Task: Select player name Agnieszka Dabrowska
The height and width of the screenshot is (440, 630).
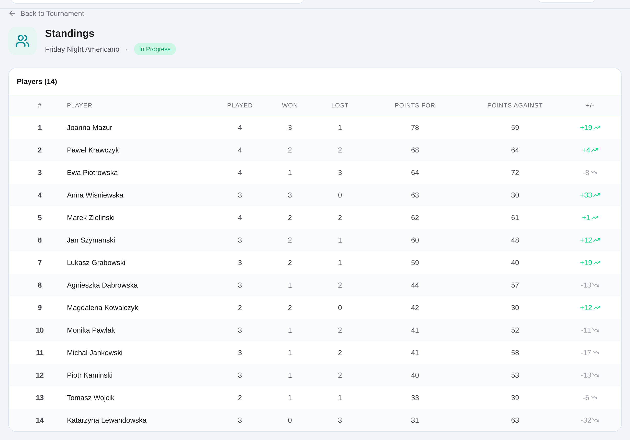Action: tap(102, 285)
